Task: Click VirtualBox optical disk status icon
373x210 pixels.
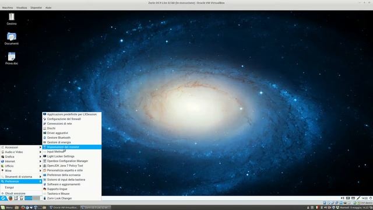Action: tap(329, 203)
